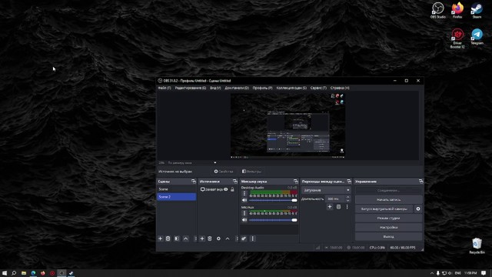The image size is (492, 277).
Task: Open Telegram desktop shortcut
Action: point(477,37)
